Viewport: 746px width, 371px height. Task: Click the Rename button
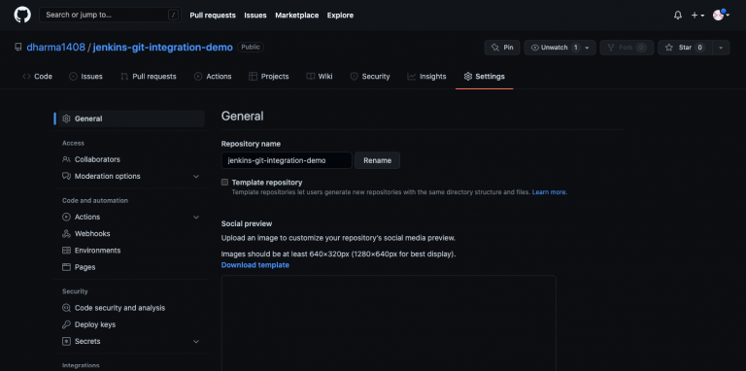pos(377,160)
